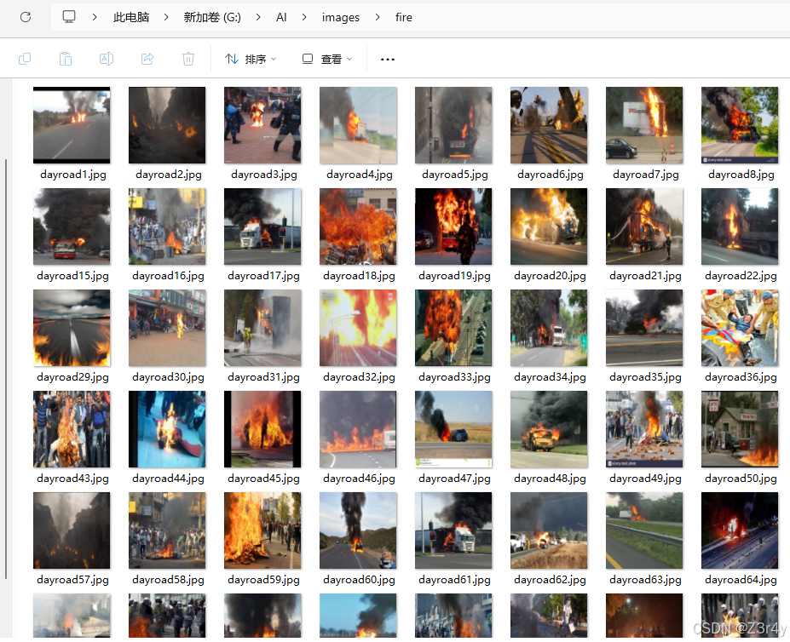Image resolution: width=790 pixels, height=642 pixels.
Task: Go to AI folder in breadcrumb
Action: coord(281,17)
